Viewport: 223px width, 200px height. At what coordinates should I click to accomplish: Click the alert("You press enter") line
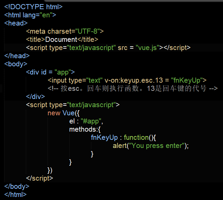[x=151, y=146]
